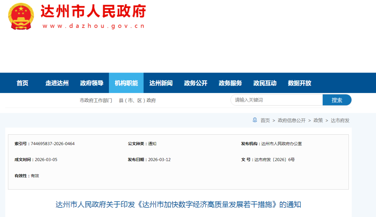Click the 政府信息公开 breadcrumb link
The width and height of the screenshot is (376, 217).
click(292, 120)
